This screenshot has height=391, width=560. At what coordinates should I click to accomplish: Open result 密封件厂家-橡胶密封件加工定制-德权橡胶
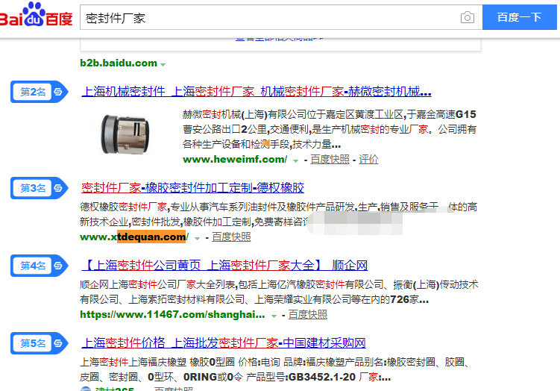click(192, 187)
